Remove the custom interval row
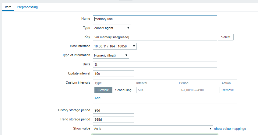 (228, 90)
